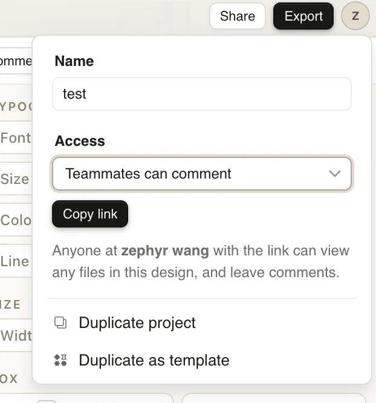The height and width of the screenshot is (403, 376).
Task: Open the Z user avatar menu
Action: pos(355,16)
